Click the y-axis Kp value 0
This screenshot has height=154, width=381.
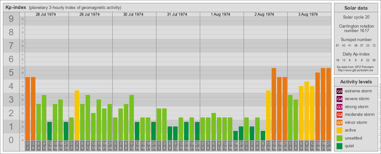(11, 140)
